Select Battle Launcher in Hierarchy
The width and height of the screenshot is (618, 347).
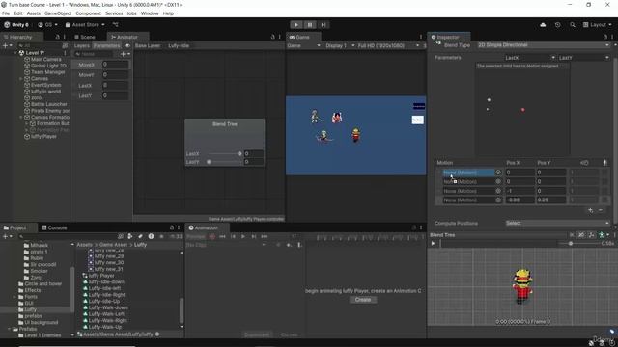[49, 104]
